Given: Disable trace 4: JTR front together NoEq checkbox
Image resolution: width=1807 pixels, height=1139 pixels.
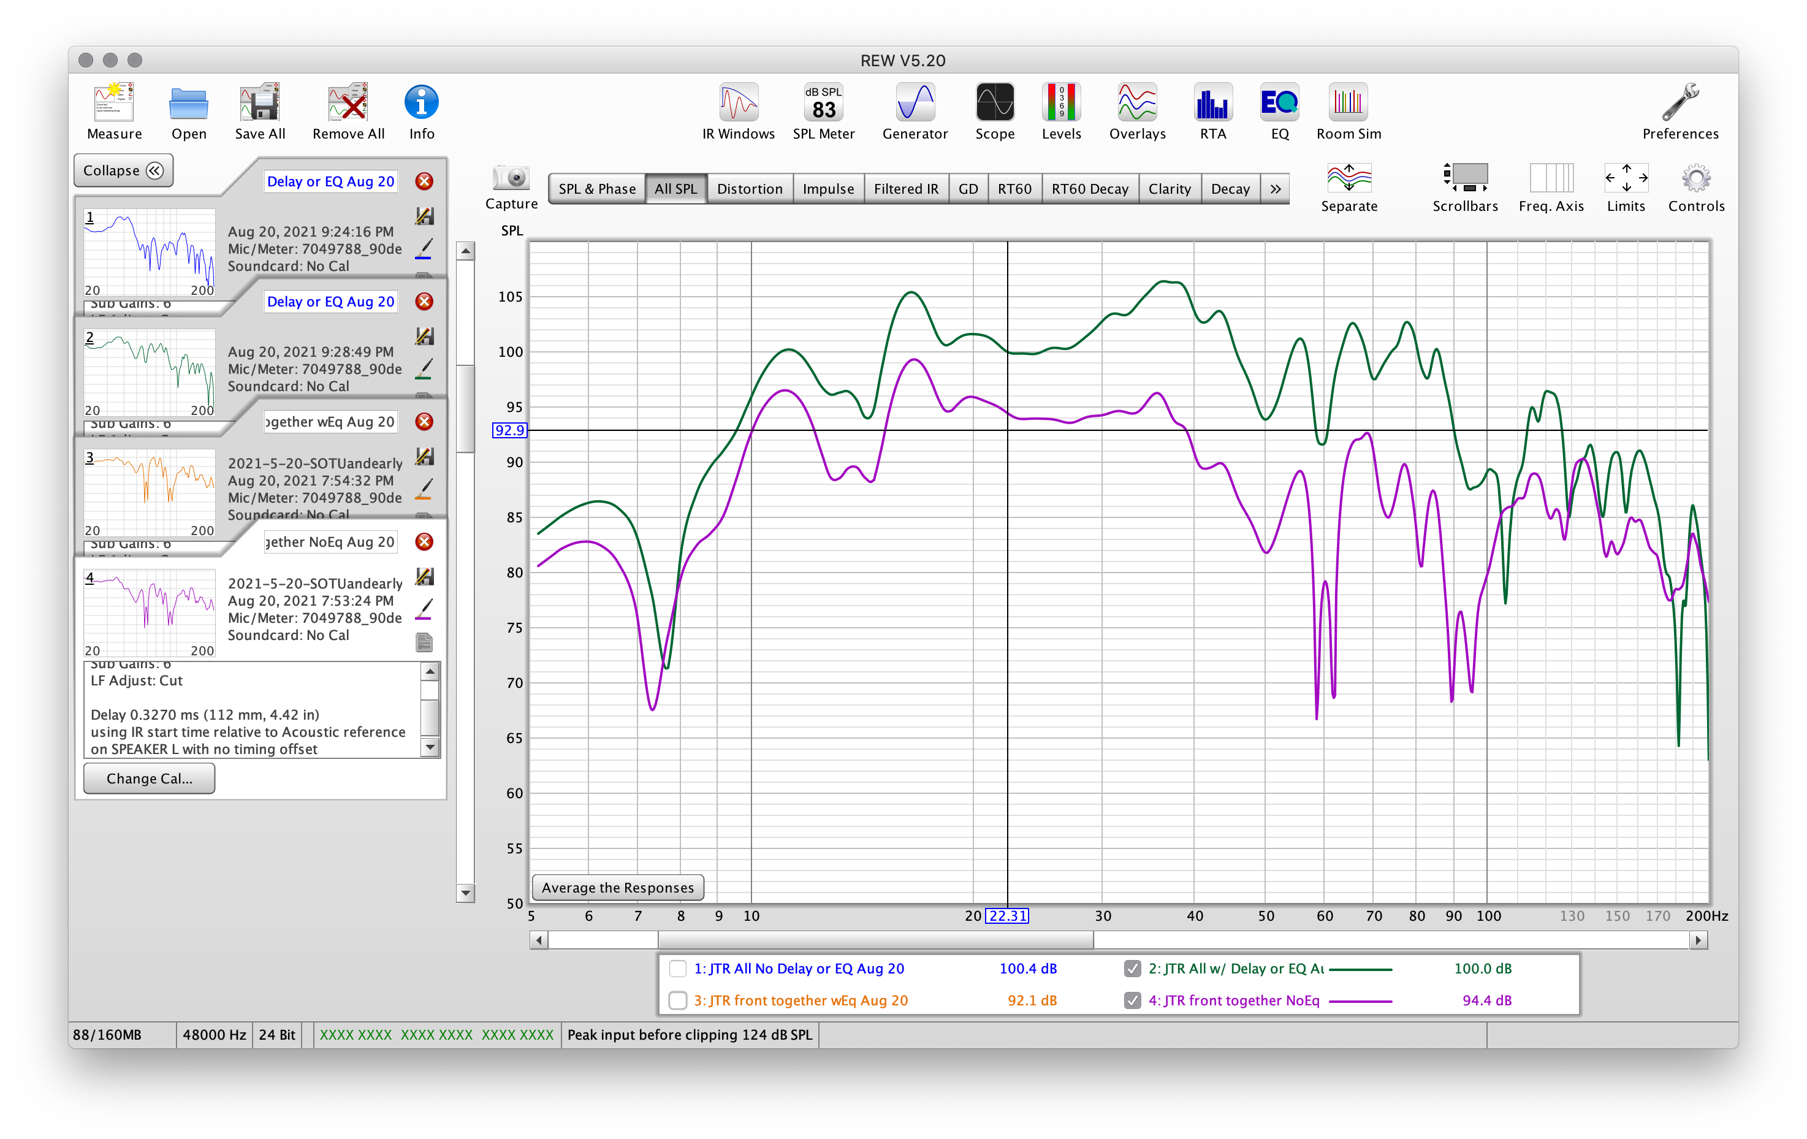Looking at the screenshot, I should (x=1132, y=1000).
